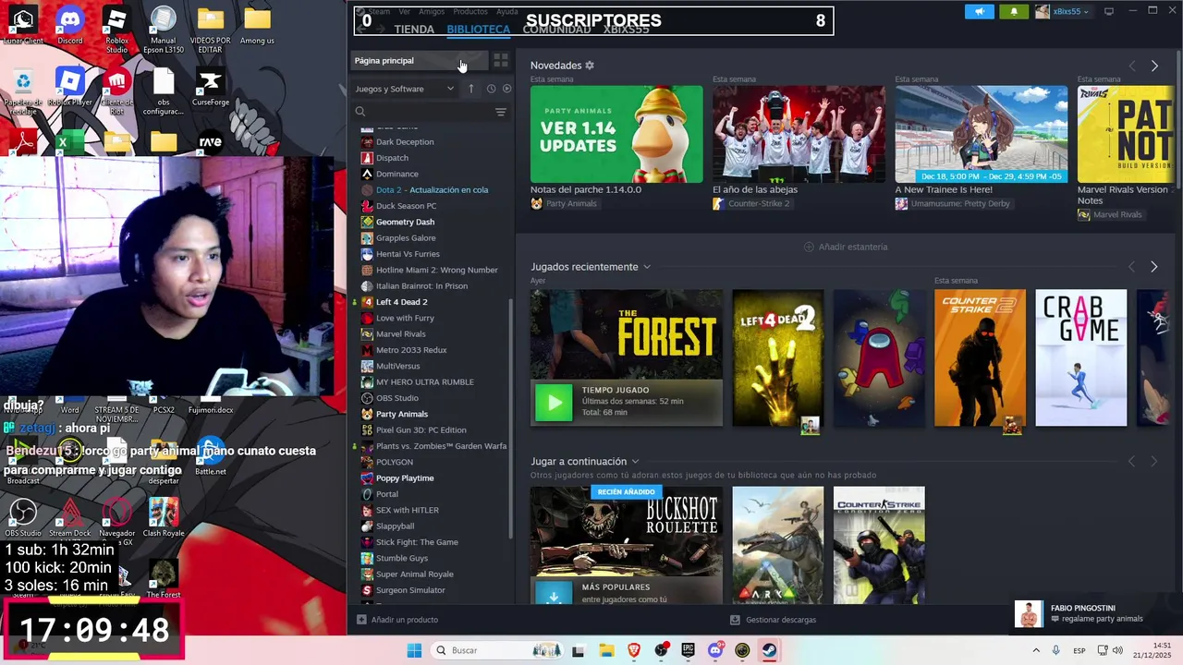Screen dimensions: 1183x665
Task: Advance recently played shelf right arrow
Action: click(1154, 267)
